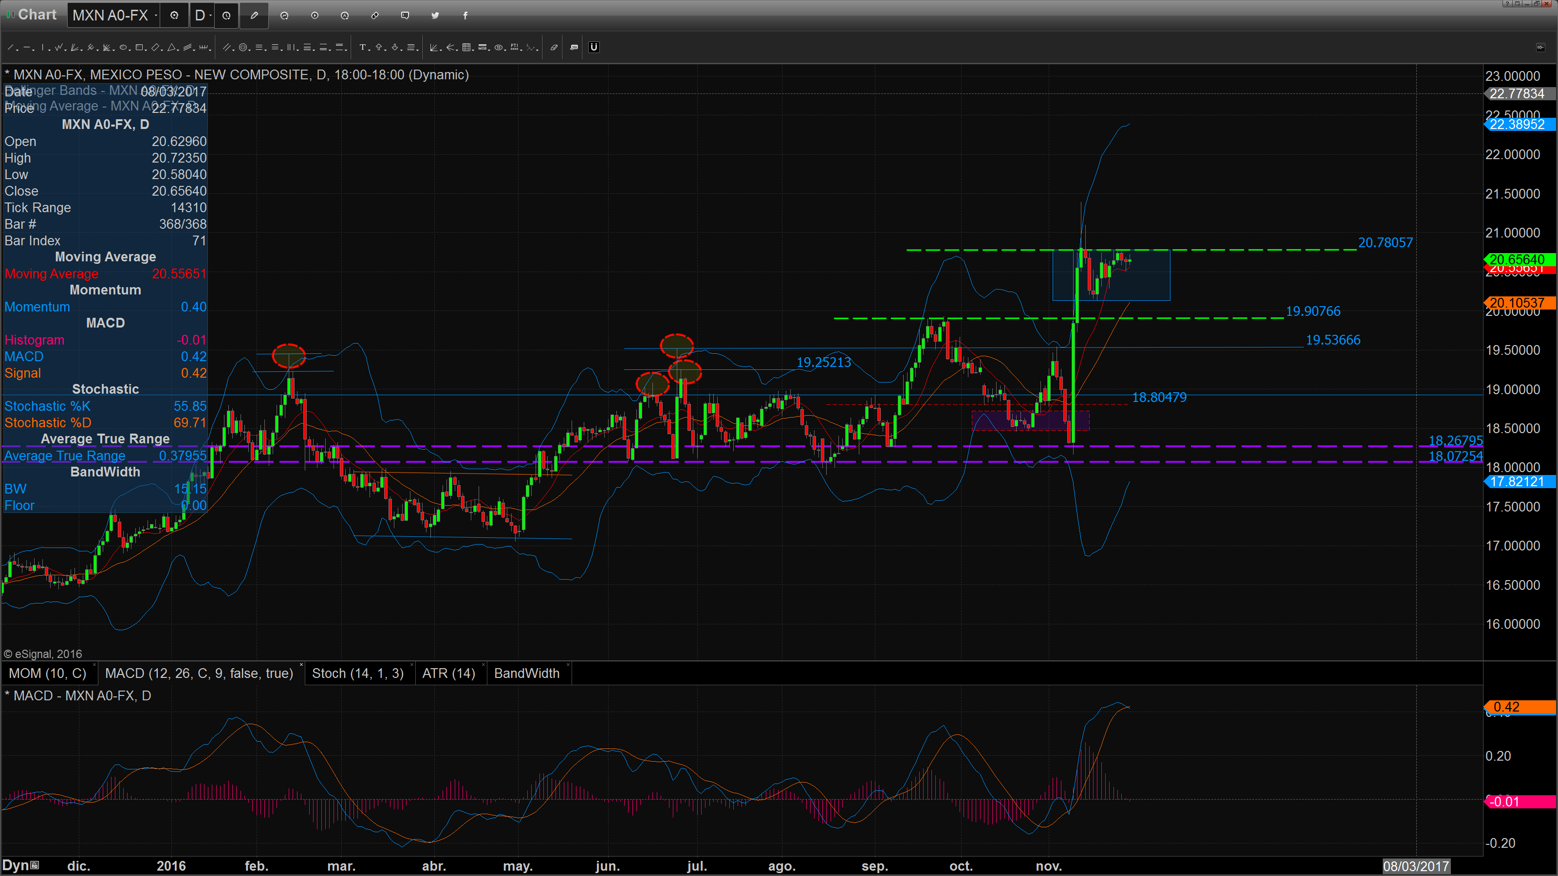
Task: Select the trend line drawing tool
Action: coord(10,47)
